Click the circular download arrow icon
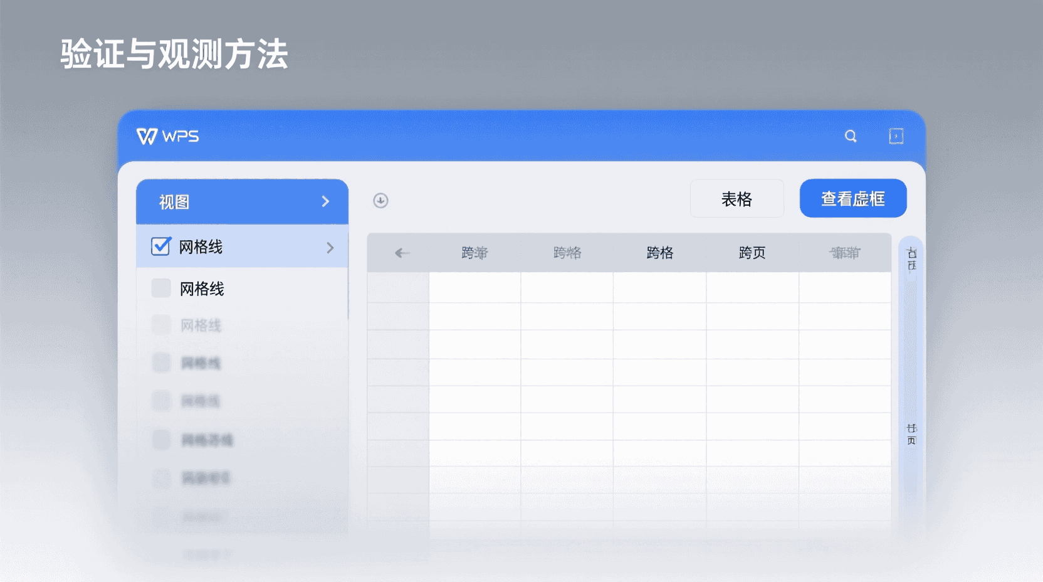The image size is (1043, 582). (x=380, y=201)
